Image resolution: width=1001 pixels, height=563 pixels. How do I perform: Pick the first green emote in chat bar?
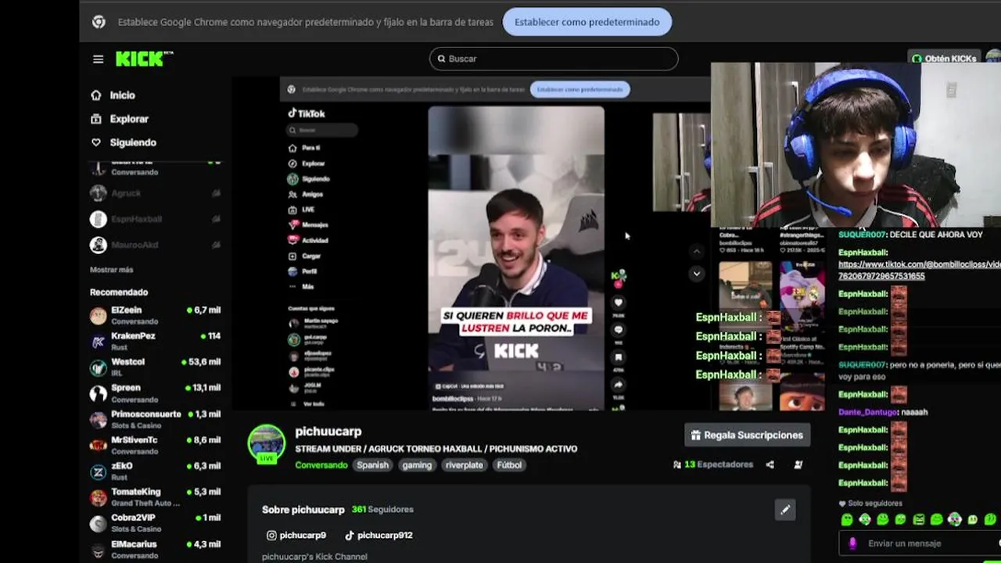tap(847, 519)
